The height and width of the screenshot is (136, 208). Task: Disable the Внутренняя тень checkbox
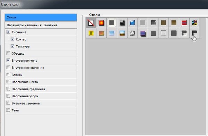8,60
